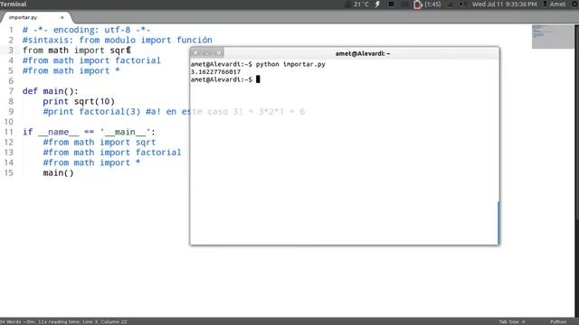Click the terminal prompt cursor

click(x=258, y=79)
